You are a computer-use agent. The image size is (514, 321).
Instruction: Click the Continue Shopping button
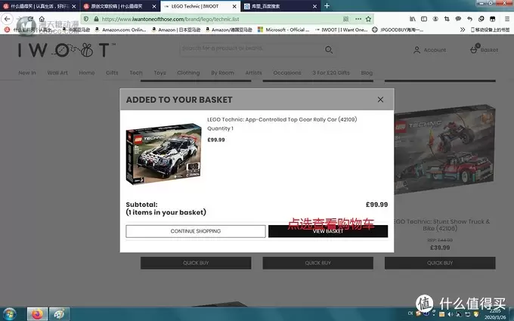click(x=195, y=231)
